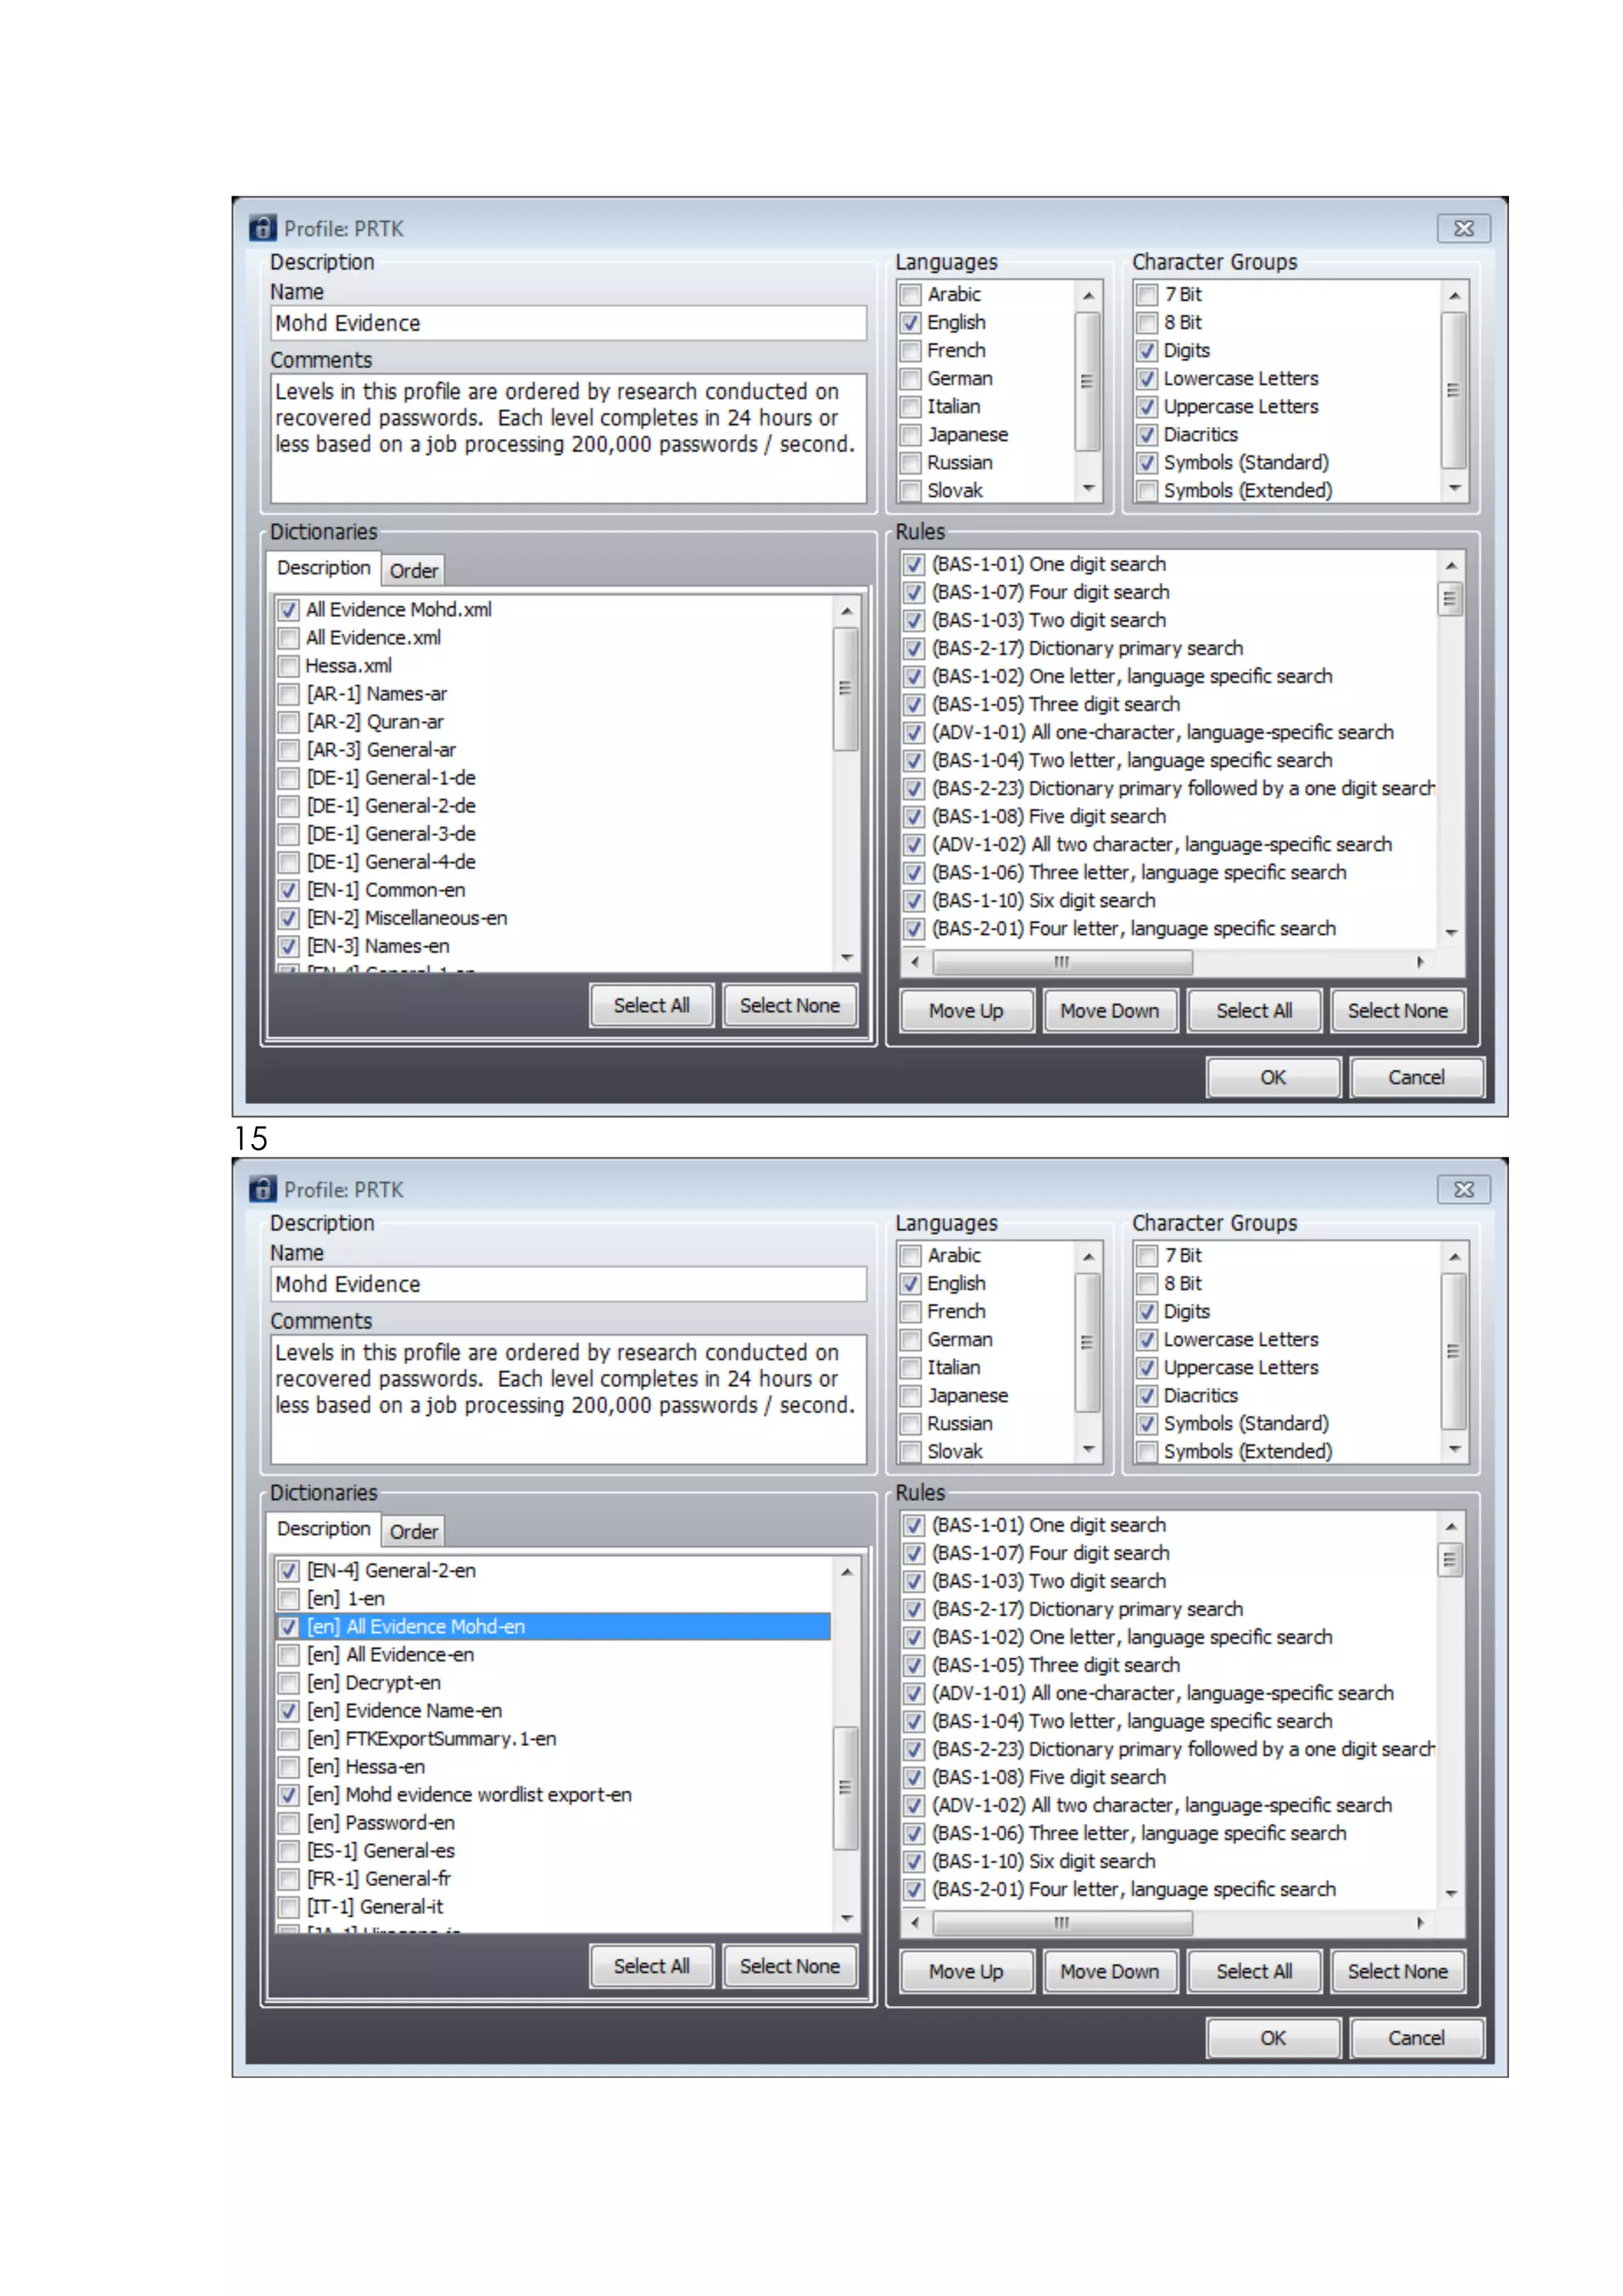Check [en] All Evidence-en dictionary

click(x=289, y=1655)
